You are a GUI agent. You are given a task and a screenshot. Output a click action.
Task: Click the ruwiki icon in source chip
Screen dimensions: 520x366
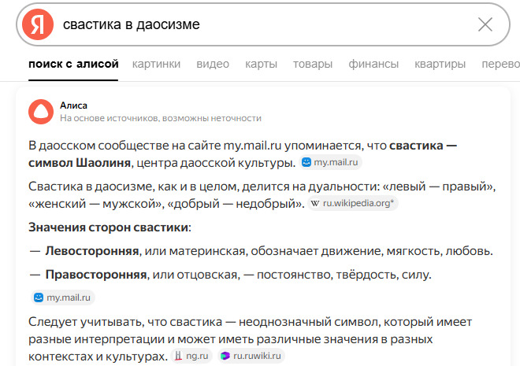coord(225,356)
